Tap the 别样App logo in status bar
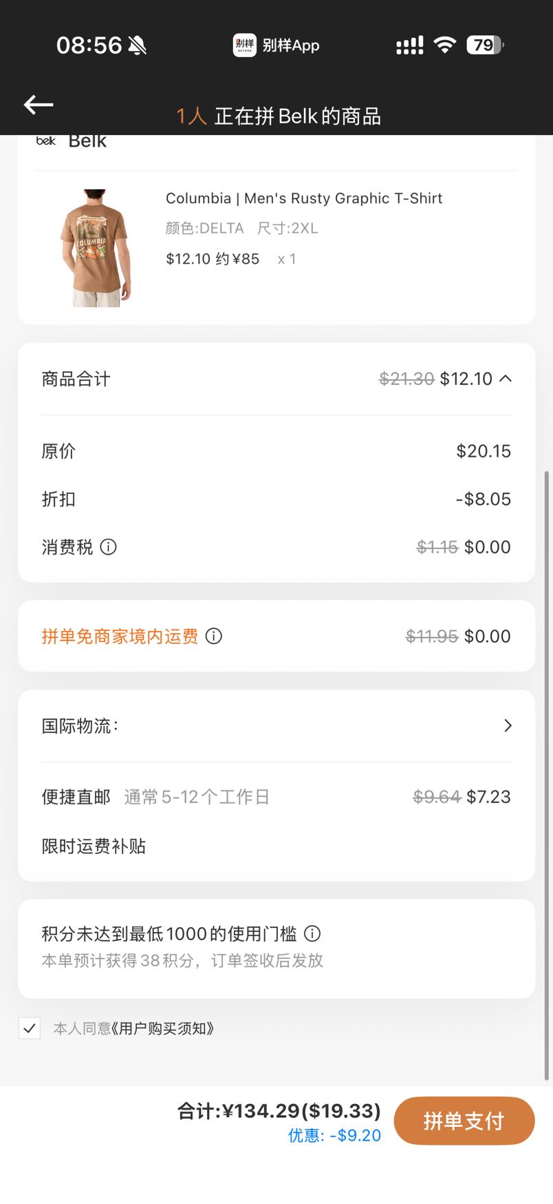This screenshot has width=553, height=1204. click(244, 45)
